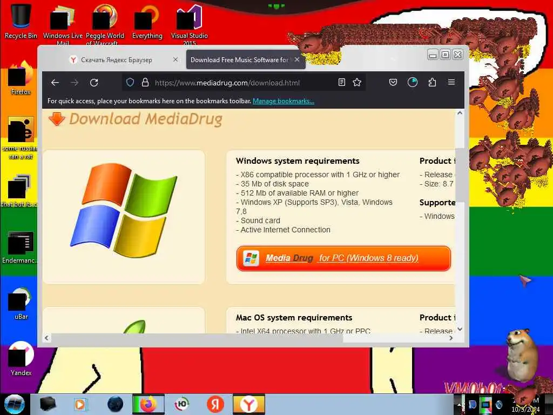
Task: Open the Recycle Bin desktop icon
Action: point(21,21)
